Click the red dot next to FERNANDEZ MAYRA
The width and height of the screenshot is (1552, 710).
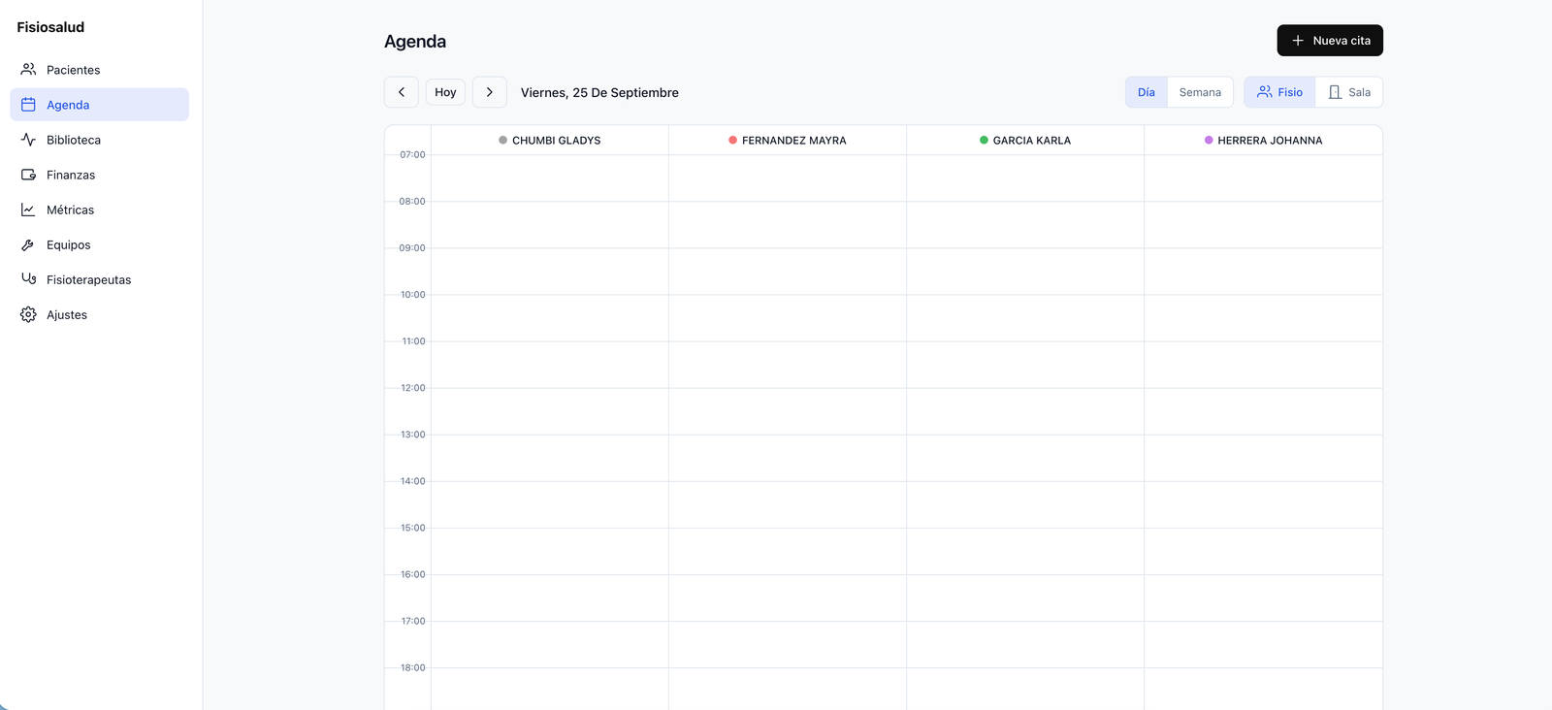point(732,140)
